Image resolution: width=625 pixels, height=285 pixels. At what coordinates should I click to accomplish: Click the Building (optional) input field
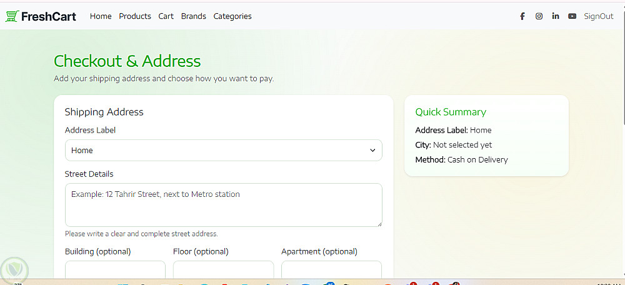115,269
